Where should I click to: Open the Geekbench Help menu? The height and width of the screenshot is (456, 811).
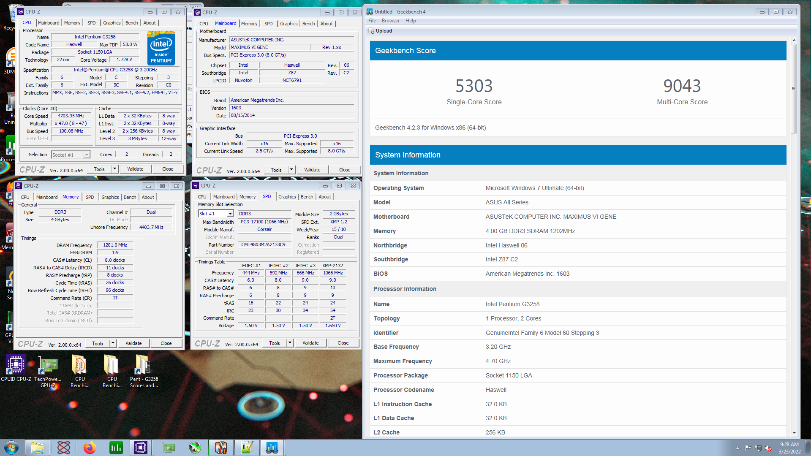click(411, 21)
